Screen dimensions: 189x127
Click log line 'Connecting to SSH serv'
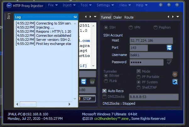pyautogui.click(x=43, y=23)
